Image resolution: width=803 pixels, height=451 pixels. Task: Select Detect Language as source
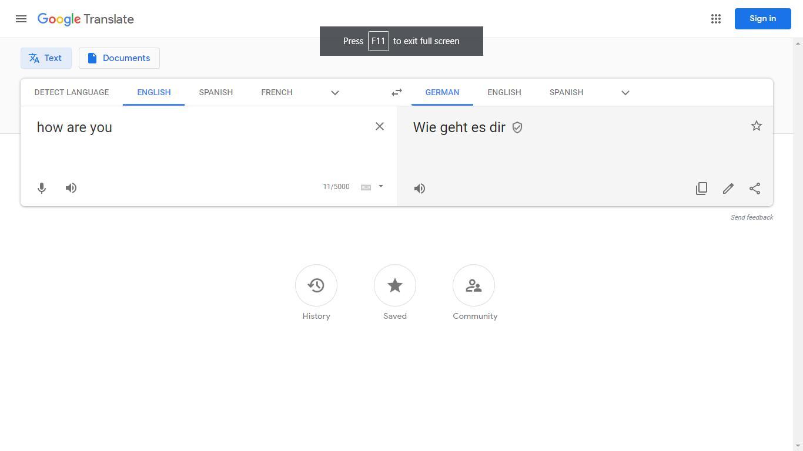point(72,92)
